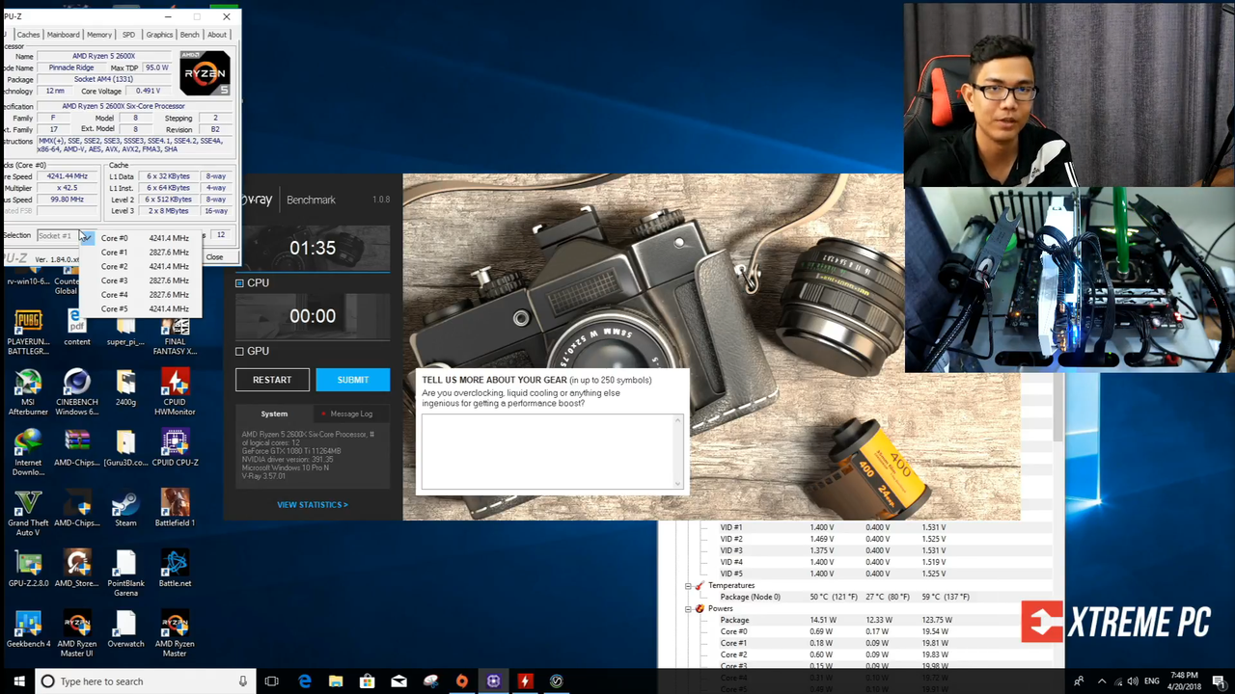Screen dimensions: 1235x694
Task: Launch the Steam desktop icon
Action: coord(125,509)
